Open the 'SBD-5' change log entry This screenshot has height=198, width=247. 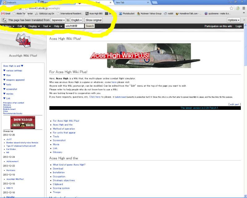click(10, 188)
